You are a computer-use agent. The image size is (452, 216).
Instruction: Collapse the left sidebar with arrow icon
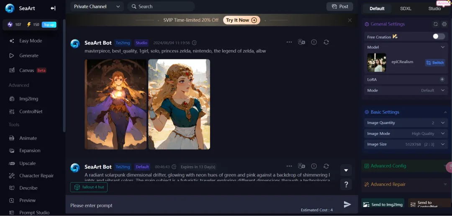point(53,8)
